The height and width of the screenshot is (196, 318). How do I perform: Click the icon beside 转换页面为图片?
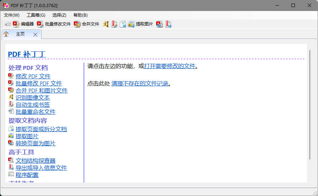pos(11,143)
